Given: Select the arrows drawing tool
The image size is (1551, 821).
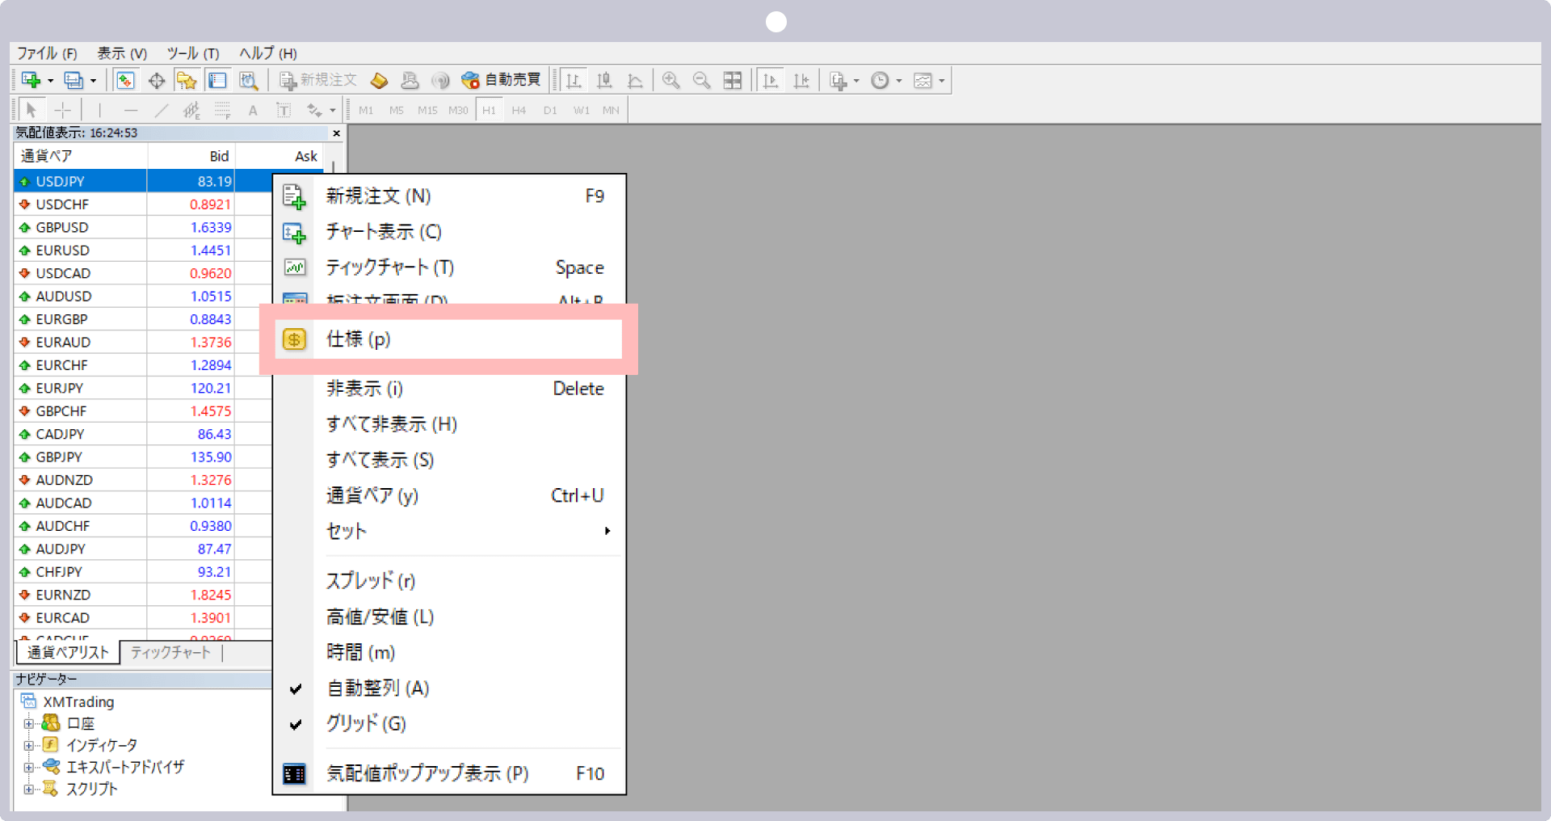Looking at the screenshot, I should 314,110.
